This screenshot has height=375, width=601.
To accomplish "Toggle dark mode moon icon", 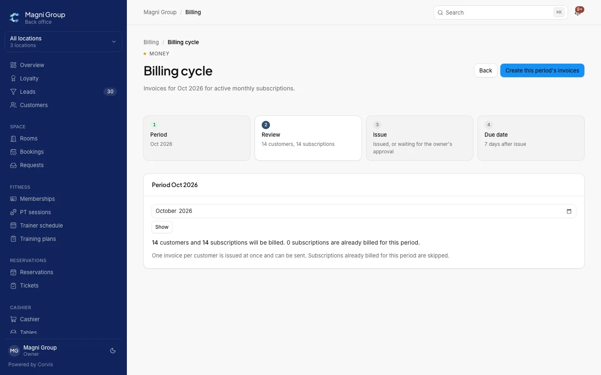I will [x=113, y=351].
